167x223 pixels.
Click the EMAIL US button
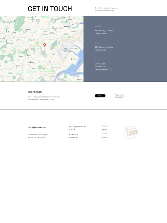pos(119,96)
